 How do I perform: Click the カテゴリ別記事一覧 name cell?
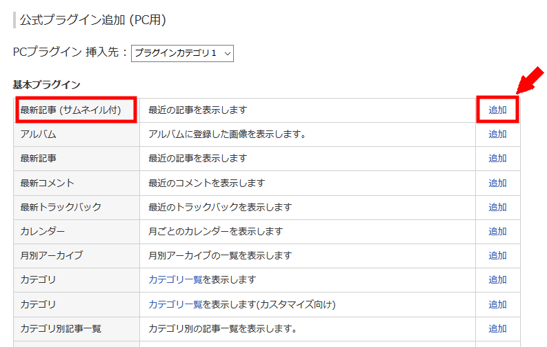tap(77, 329)
